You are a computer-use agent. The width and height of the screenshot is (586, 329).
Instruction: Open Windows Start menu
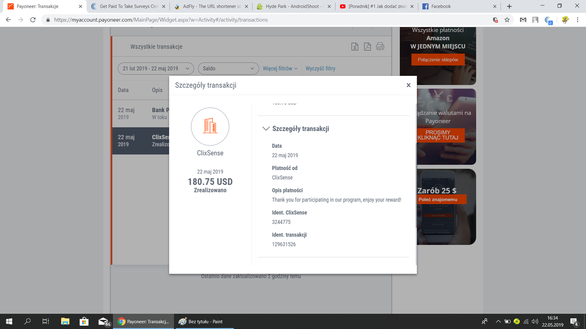tap(9, 321)
